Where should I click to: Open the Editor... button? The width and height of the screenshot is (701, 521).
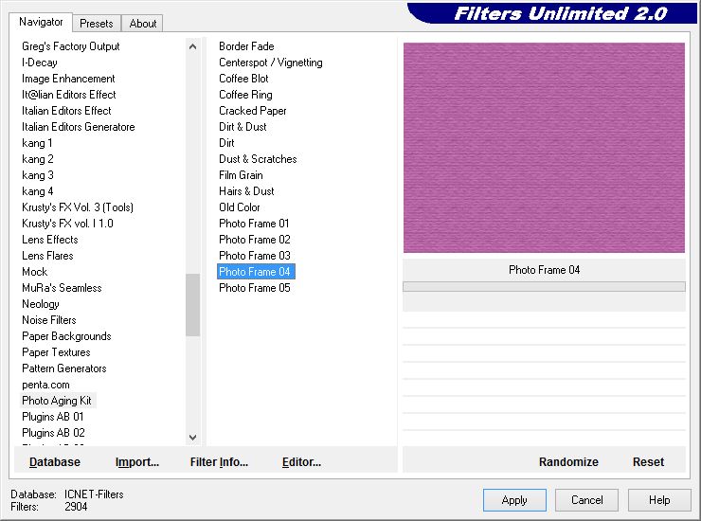click(302, 462)
